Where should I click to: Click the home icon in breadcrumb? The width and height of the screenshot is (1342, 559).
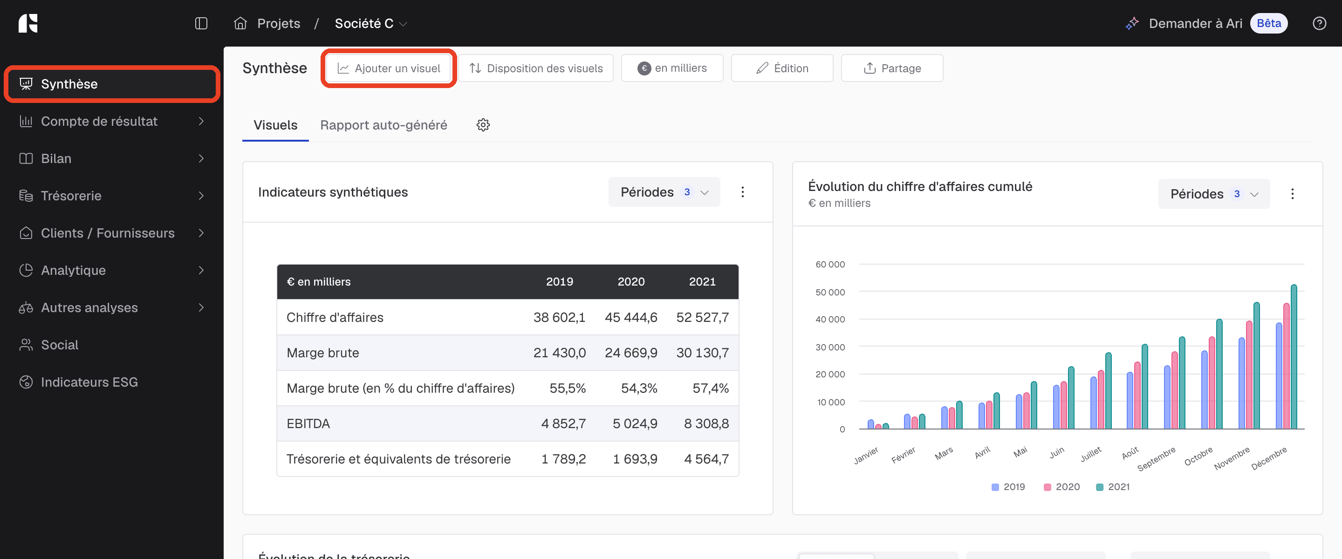coord(240,23)
